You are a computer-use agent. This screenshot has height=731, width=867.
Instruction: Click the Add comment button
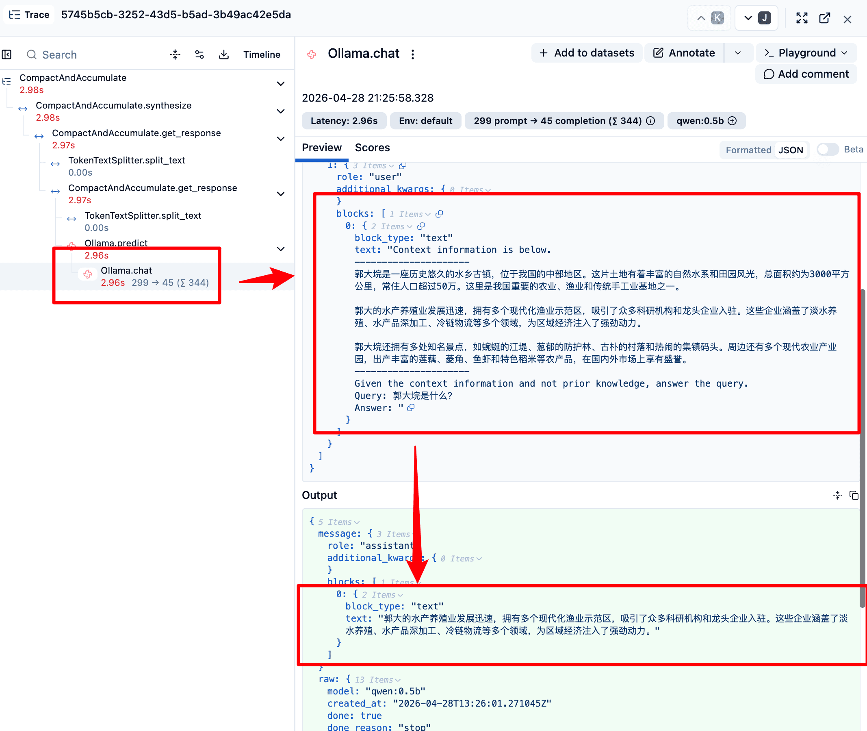pyautogui.click(x=806, y=74)
